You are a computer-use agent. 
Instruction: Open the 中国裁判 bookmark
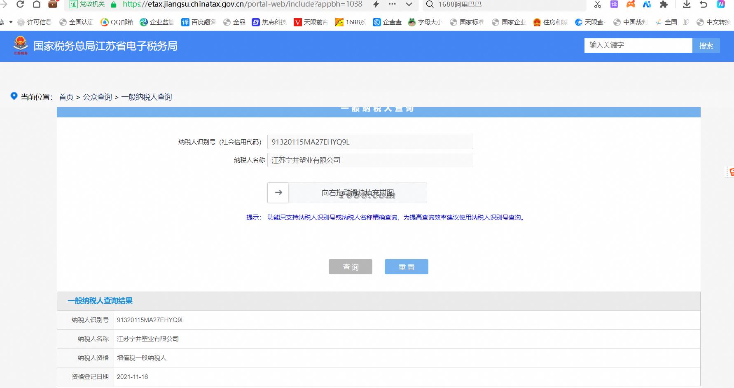click(x=630, y=22)
